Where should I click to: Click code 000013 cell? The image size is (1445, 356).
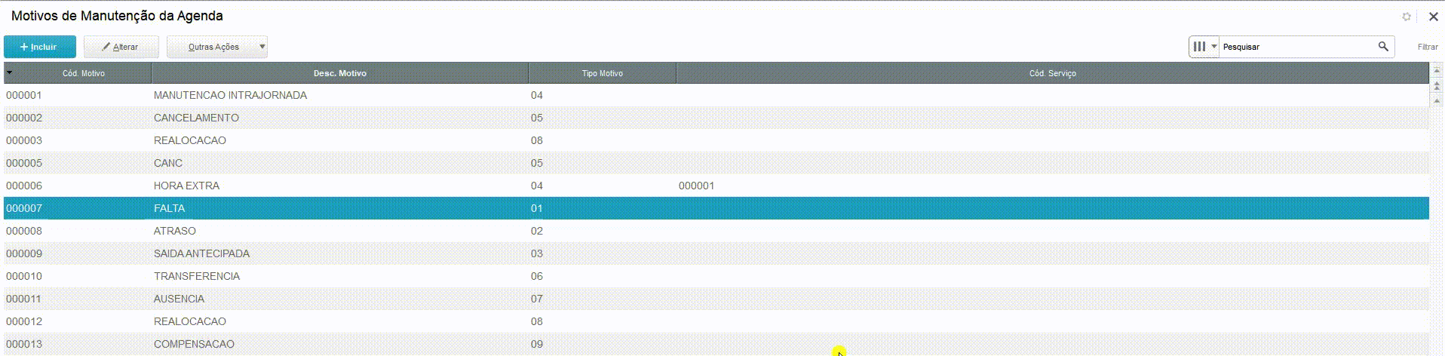pyautogui.click(x=24, y=344)
